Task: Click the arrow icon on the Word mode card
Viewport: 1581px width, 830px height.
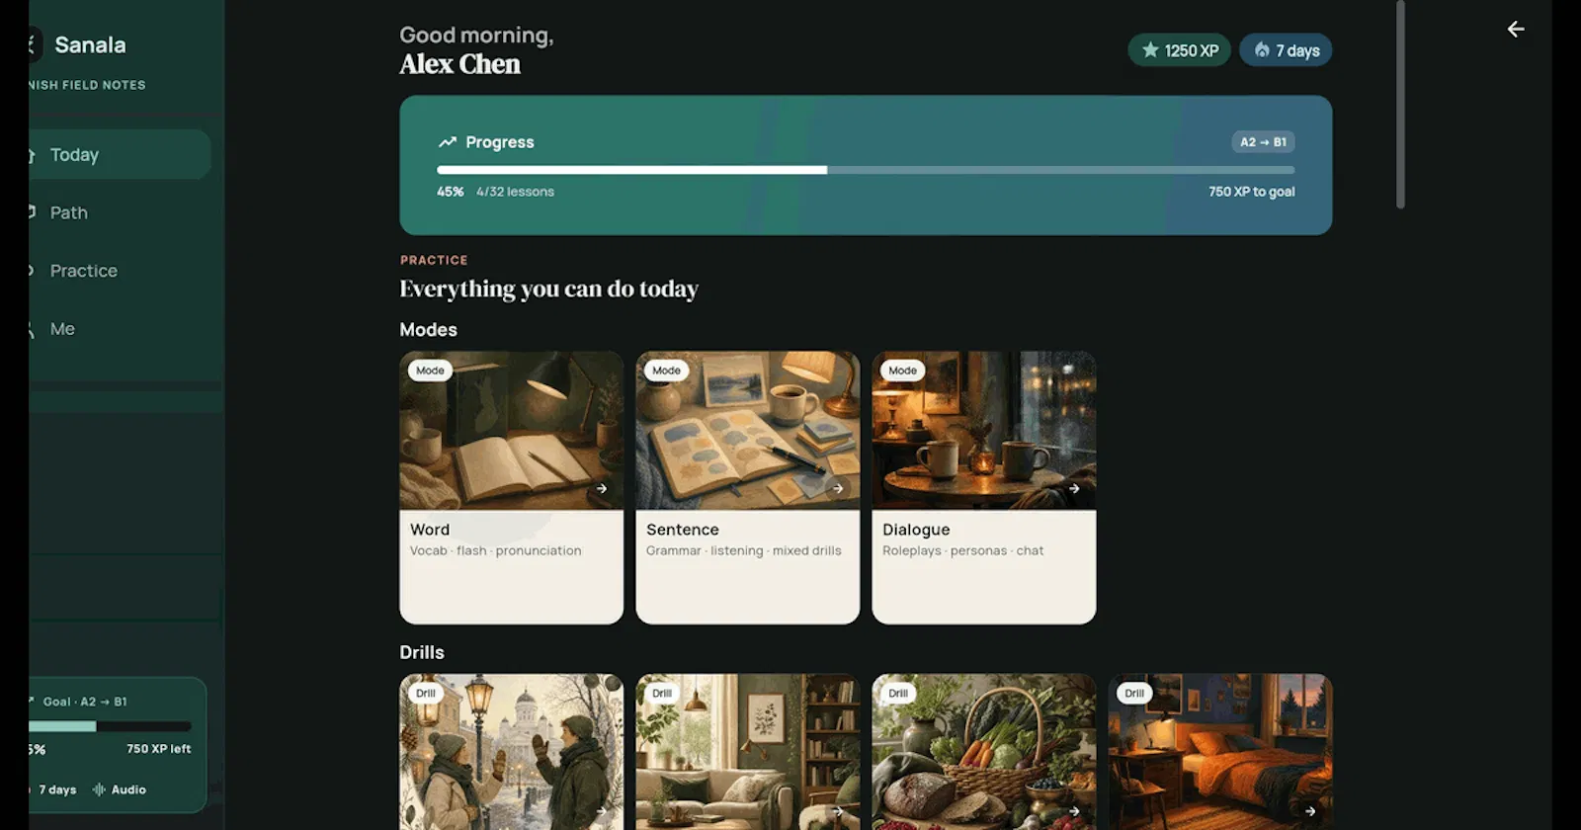Action: coord(601,488)
